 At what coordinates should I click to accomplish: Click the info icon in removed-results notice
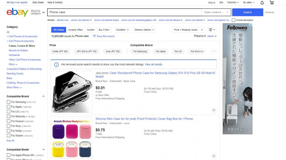click(x=56, y=65)
